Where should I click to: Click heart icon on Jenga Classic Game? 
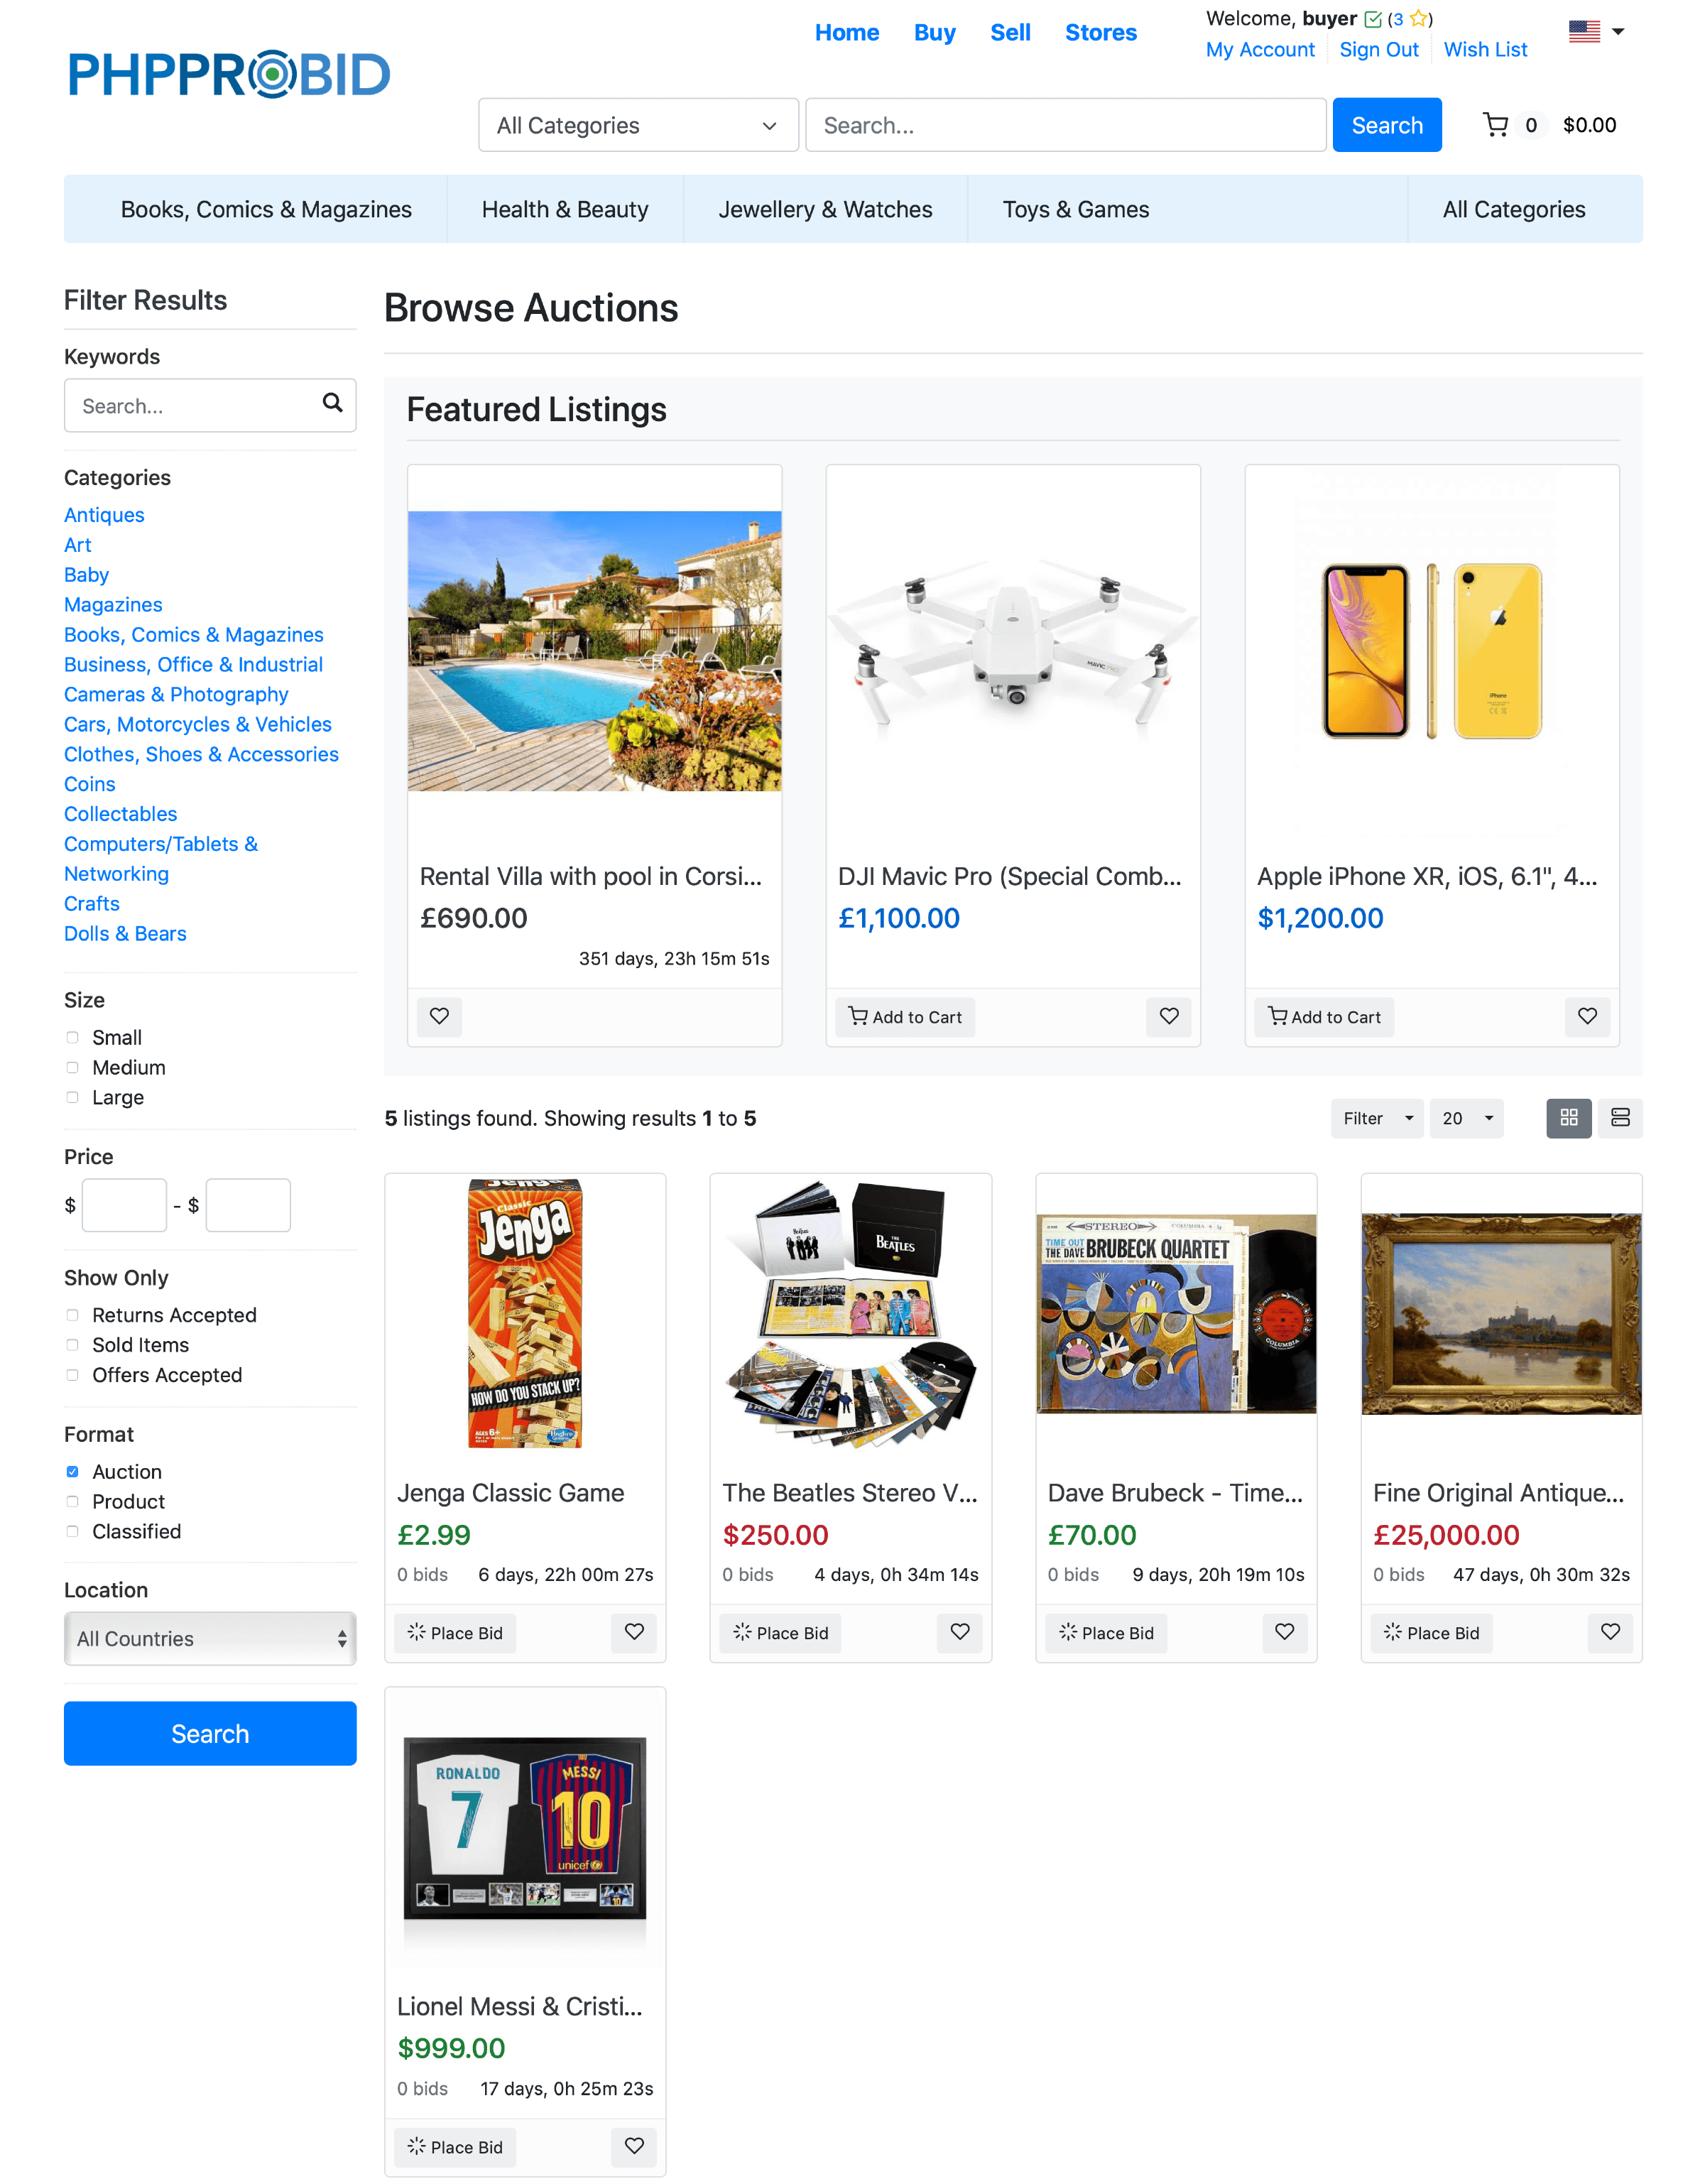tap(634, 1632)
